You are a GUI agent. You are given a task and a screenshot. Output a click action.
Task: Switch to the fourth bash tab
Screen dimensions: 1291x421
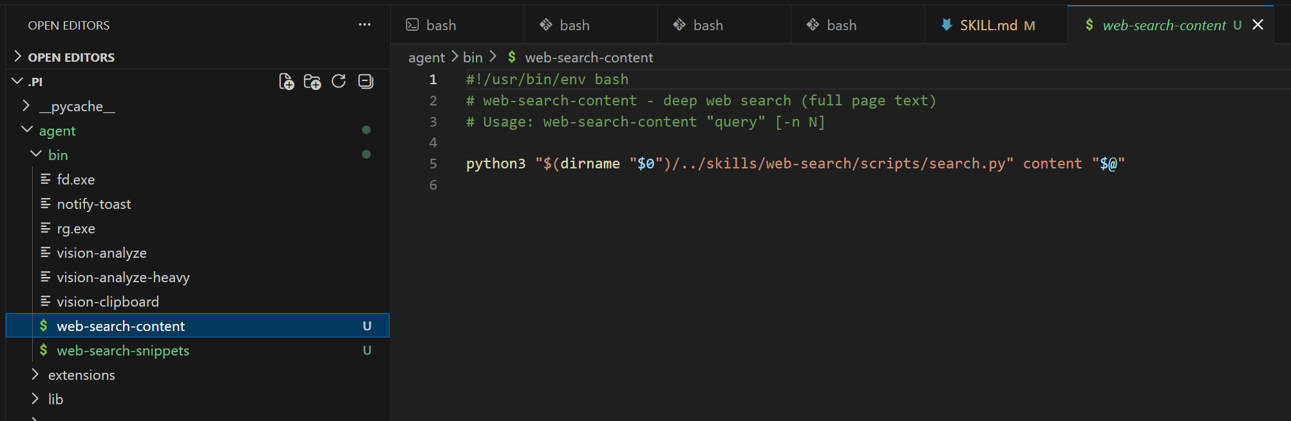[858, 25]
